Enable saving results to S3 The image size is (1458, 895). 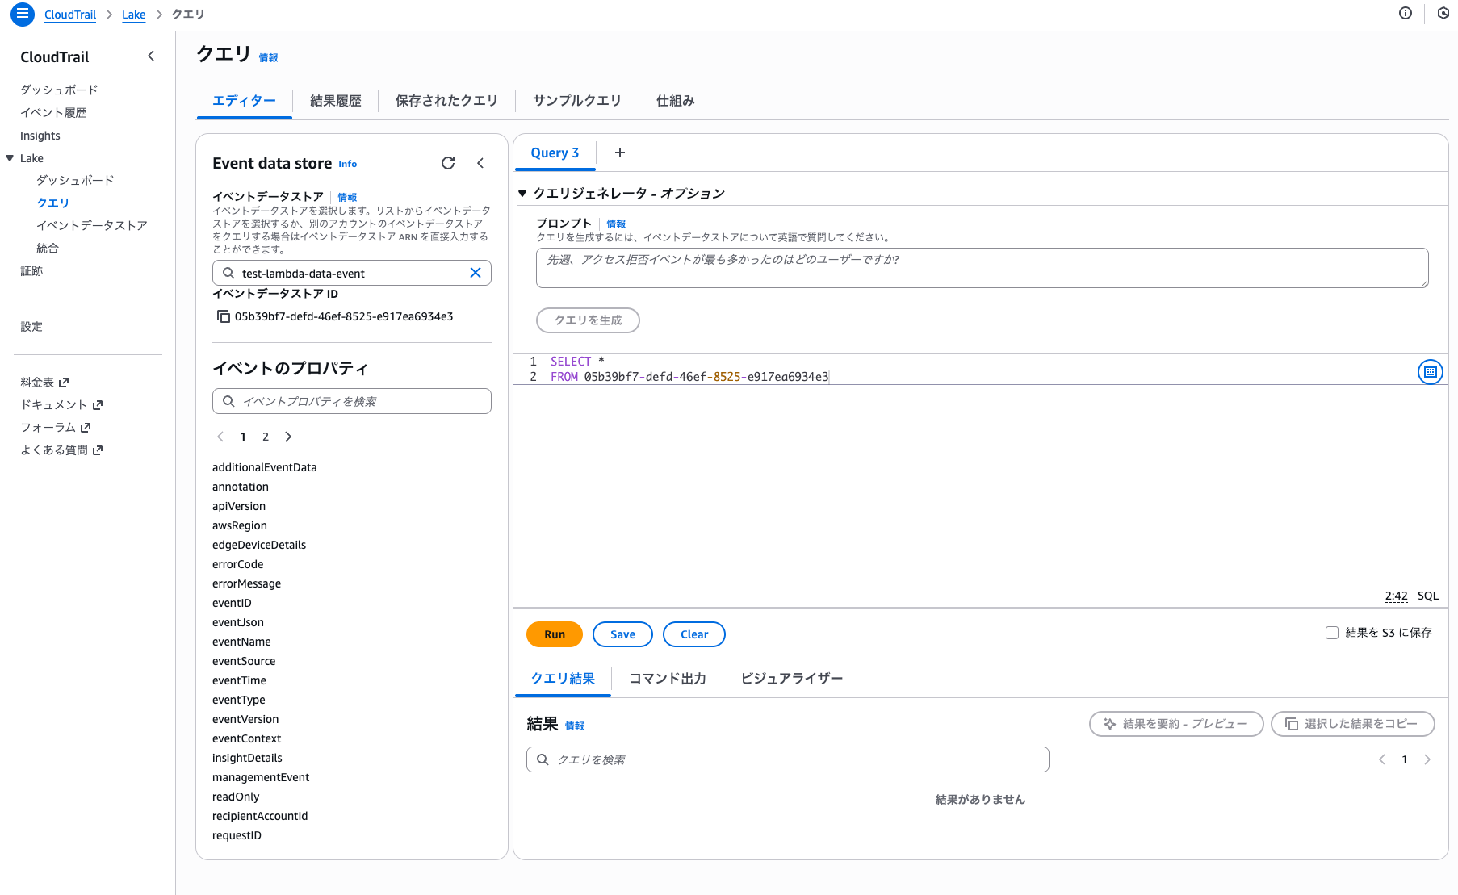point(1332,633)
